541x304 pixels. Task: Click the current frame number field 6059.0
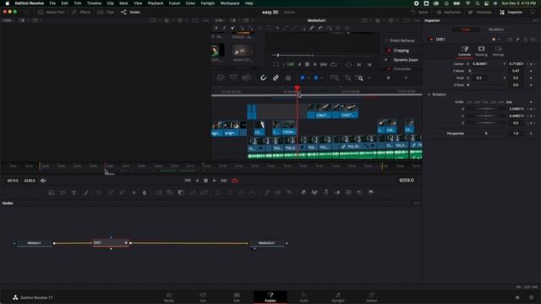406,180
